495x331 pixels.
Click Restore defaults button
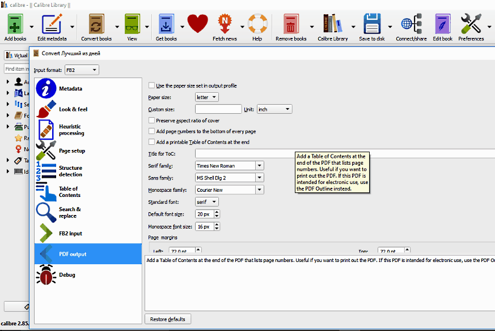(x=168, y=319)
